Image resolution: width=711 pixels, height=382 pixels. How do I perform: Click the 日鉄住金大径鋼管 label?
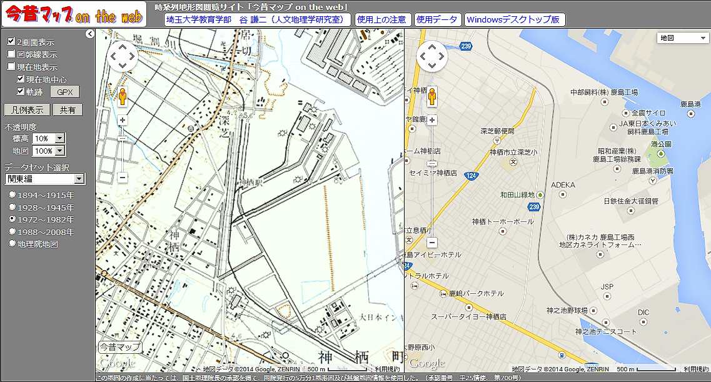pos(631,201)
